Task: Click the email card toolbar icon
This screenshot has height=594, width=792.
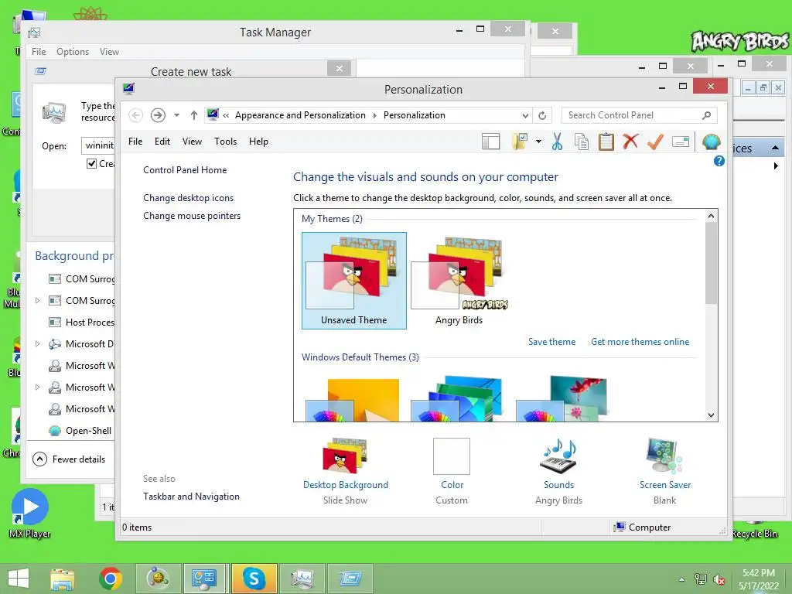Action: tap(681, 142)
